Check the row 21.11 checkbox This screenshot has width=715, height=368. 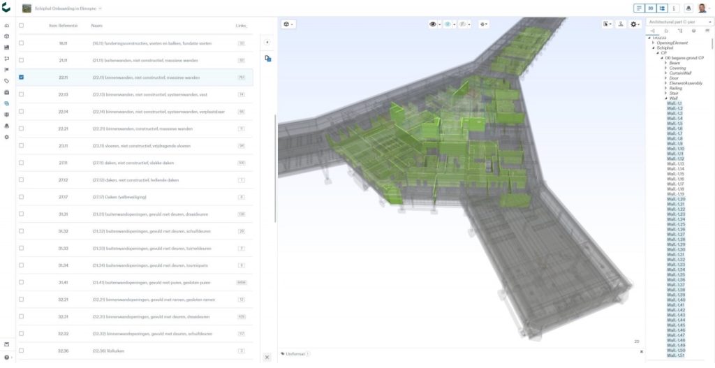point(21,60)
